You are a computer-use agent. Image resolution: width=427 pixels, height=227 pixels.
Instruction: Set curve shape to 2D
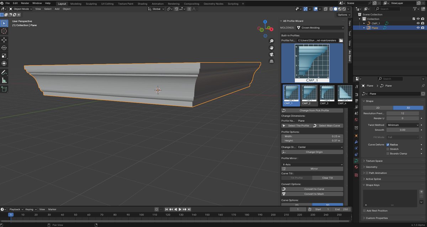378,108
